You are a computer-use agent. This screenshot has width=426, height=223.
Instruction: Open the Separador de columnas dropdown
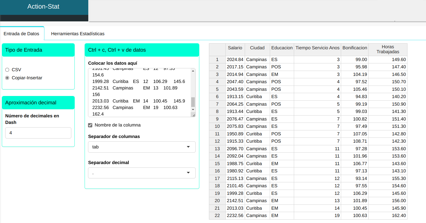point(142,147)
